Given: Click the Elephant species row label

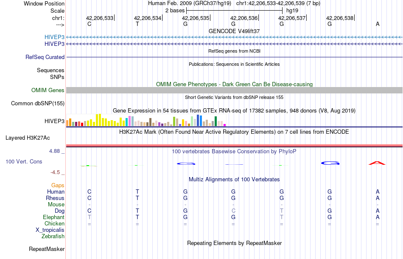Looking at the screenshot, I should [53, 217].
